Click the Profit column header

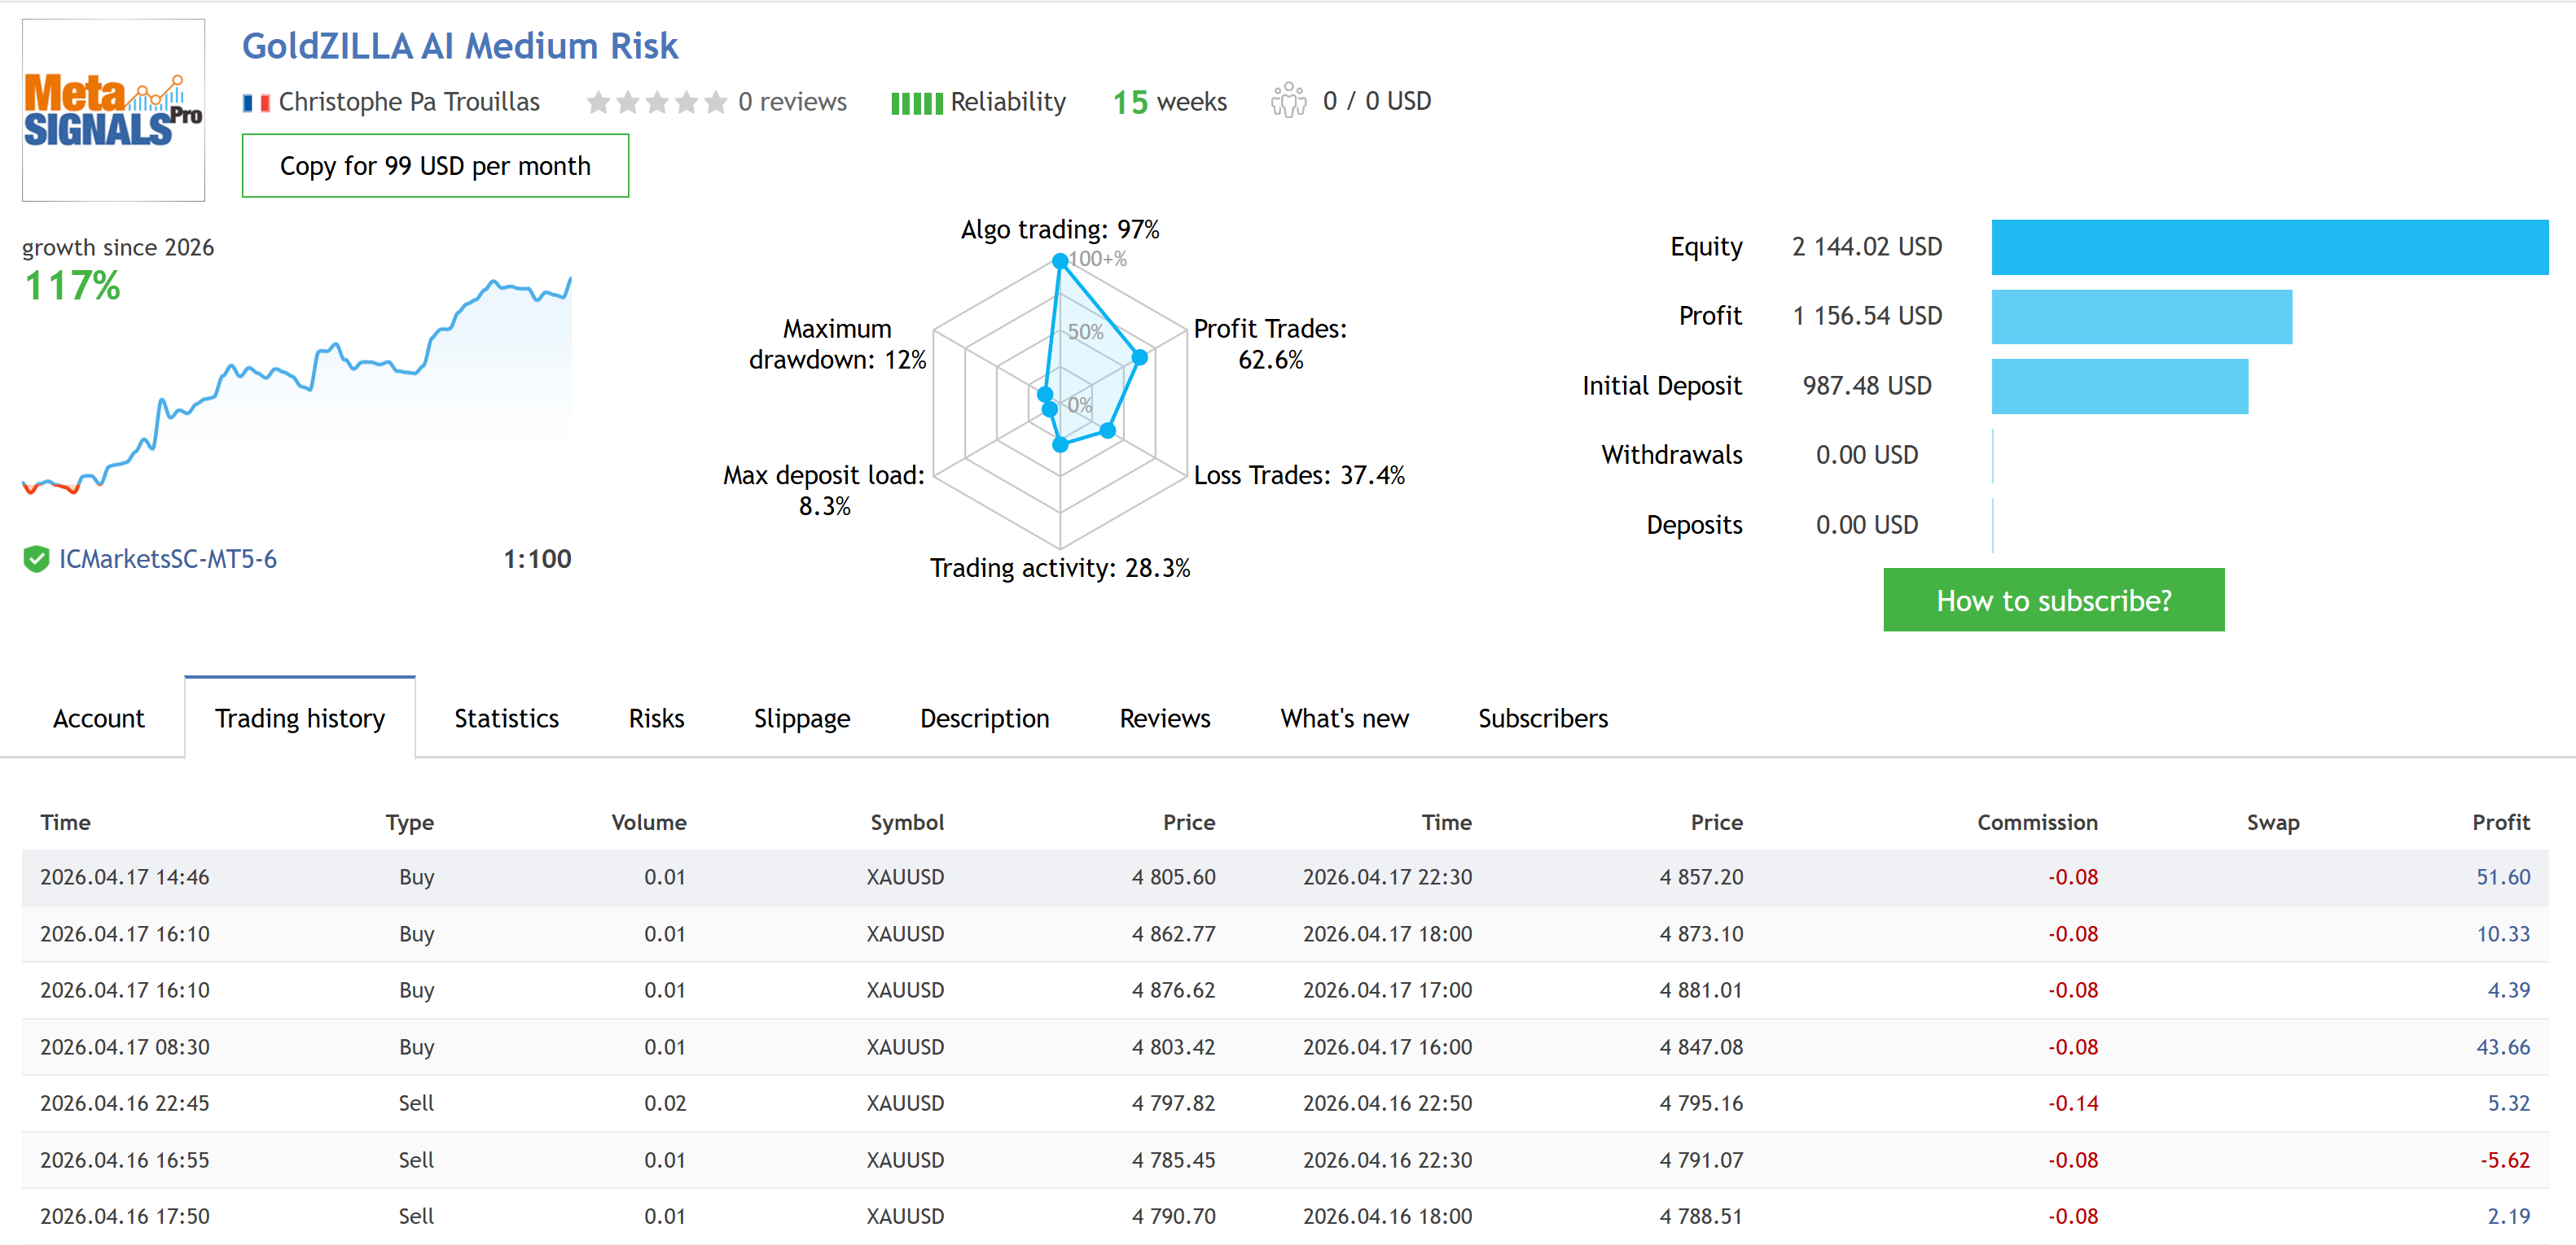click(2500, 823)
